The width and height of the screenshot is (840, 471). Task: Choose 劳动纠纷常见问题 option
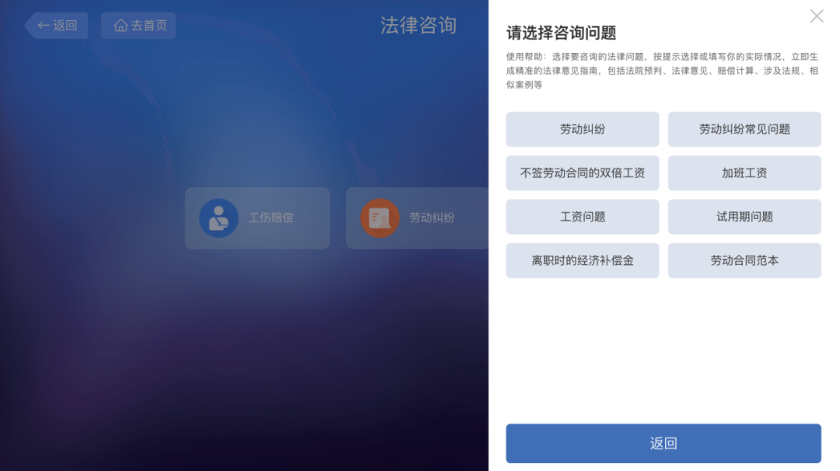click(744, 129)
